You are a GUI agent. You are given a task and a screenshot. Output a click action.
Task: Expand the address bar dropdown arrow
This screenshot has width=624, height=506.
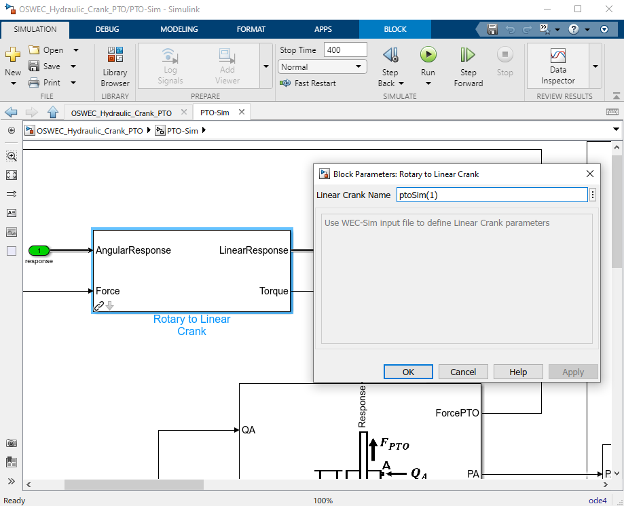[616, 130]
